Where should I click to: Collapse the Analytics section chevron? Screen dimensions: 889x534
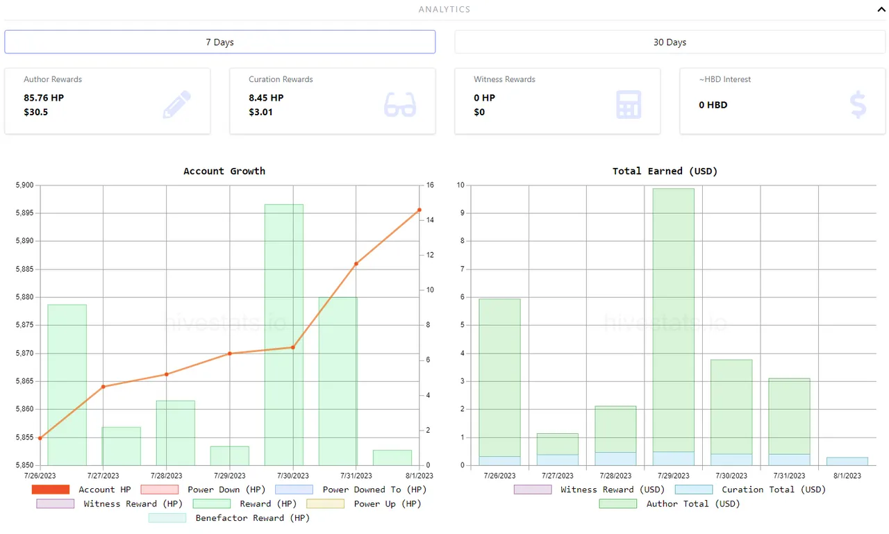point(881,10)
